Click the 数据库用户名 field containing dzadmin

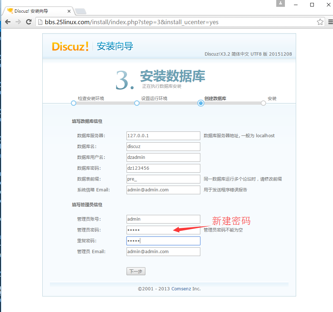tap(163, 157)
